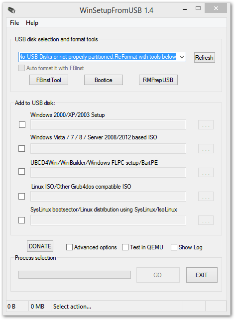Select the USB disk combo box text
235x320 pixels.
[x=98, y=57]
